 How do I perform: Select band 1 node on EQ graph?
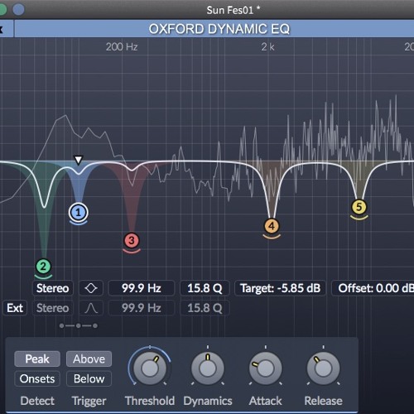tap(79, 213)
